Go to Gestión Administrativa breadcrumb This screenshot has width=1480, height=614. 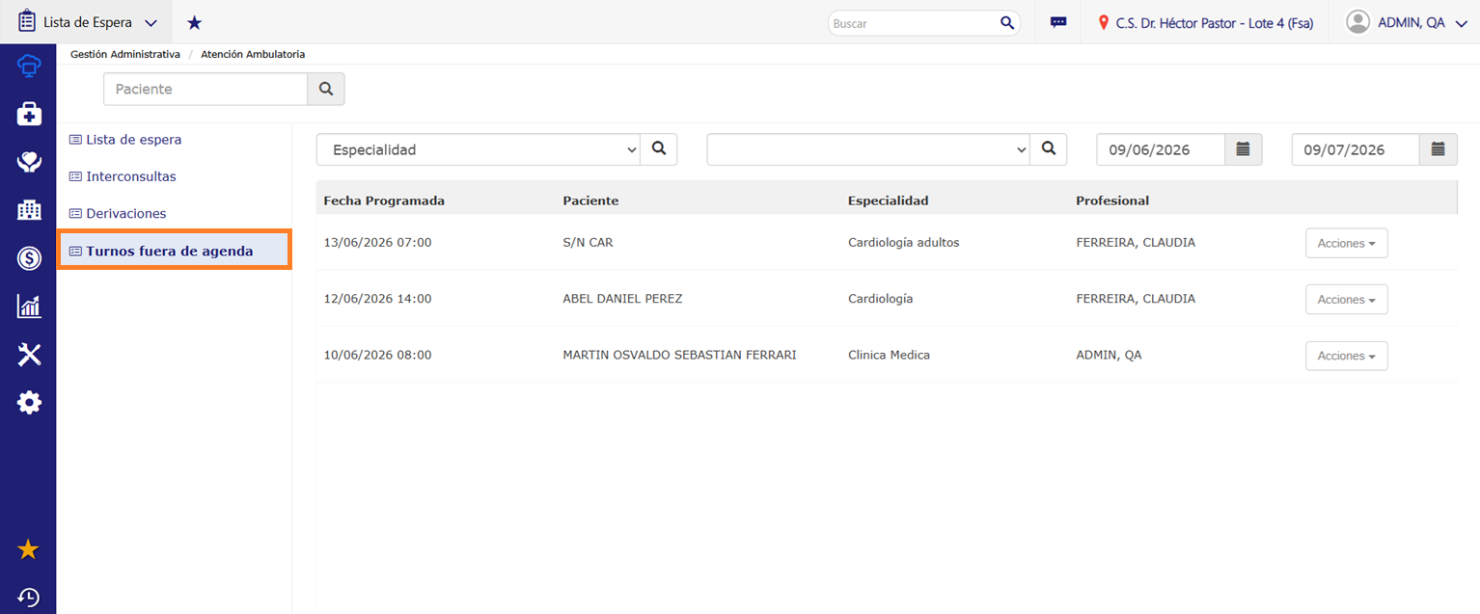tap(125, 54)
